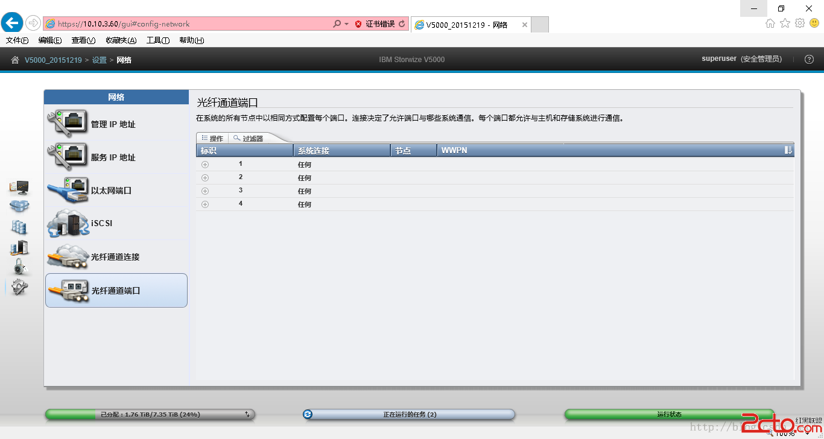The width and height of the screenshot is (824, 439).
Task: Click the allocated capacity bar 1.76 TiB/7.35 TiB
Action: [150, 414]
